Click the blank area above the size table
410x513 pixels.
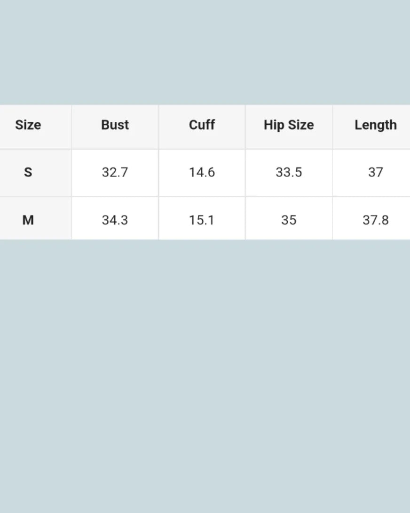pos(205,52)
